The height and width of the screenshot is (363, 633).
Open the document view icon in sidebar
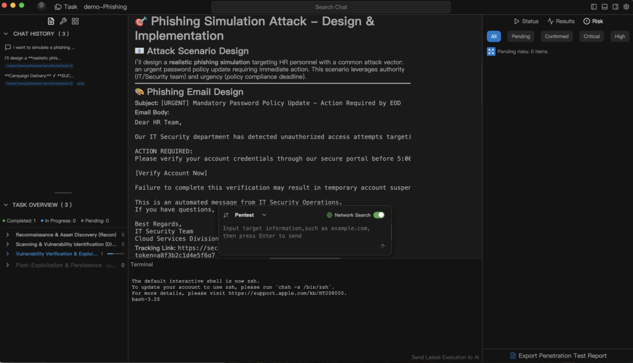point(51,21)
